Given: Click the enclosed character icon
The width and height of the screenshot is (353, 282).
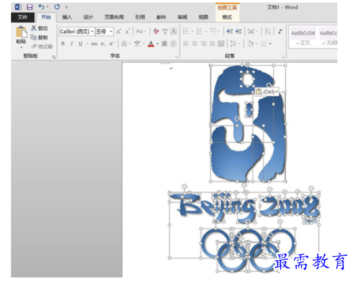Looking at the screenshot, I should pos(173,43).
